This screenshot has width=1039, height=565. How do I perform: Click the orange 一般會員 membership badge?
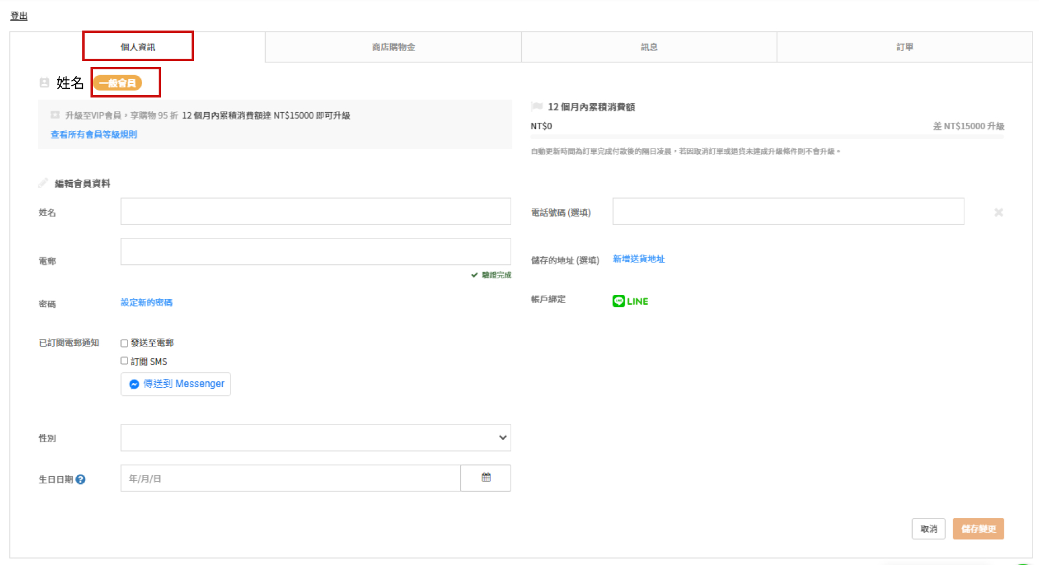click(118, 83)
